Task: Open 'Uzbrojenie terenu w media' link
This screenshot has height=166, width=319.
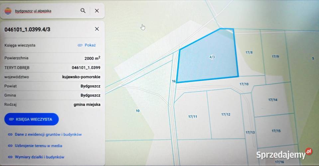Action: coord(39,146)
